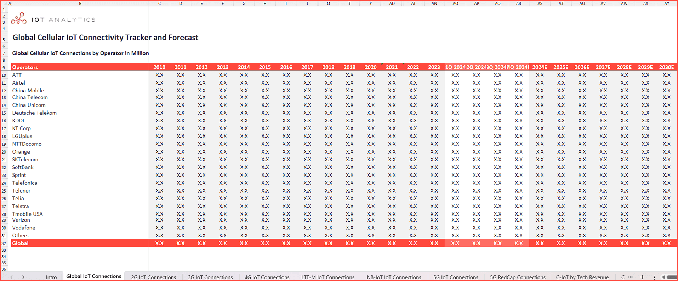Click the Airtel operator cell

click(x=80, y=83)
